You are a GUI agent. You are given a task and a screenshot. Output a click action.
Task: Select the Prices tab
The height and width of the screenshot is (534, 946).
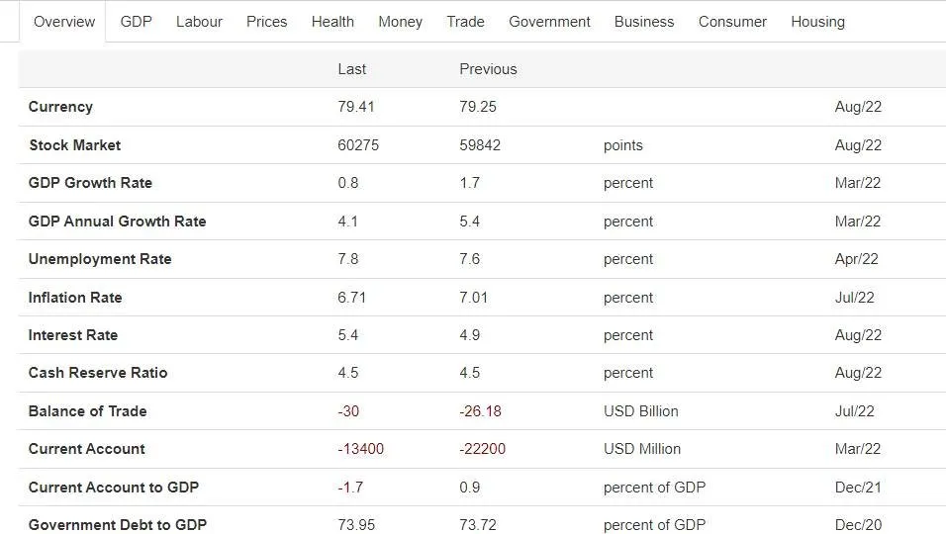click(266, 22)
